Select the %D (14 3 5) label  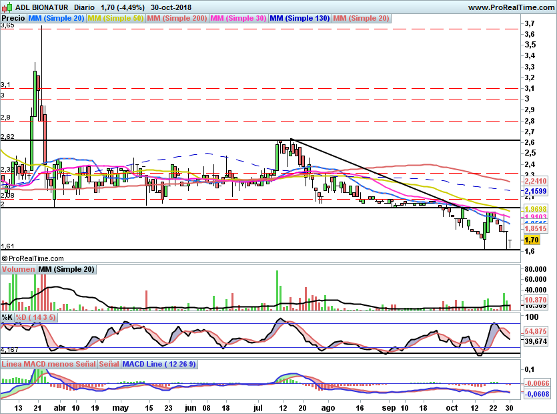pyautogui.click(x=35, y=317)
